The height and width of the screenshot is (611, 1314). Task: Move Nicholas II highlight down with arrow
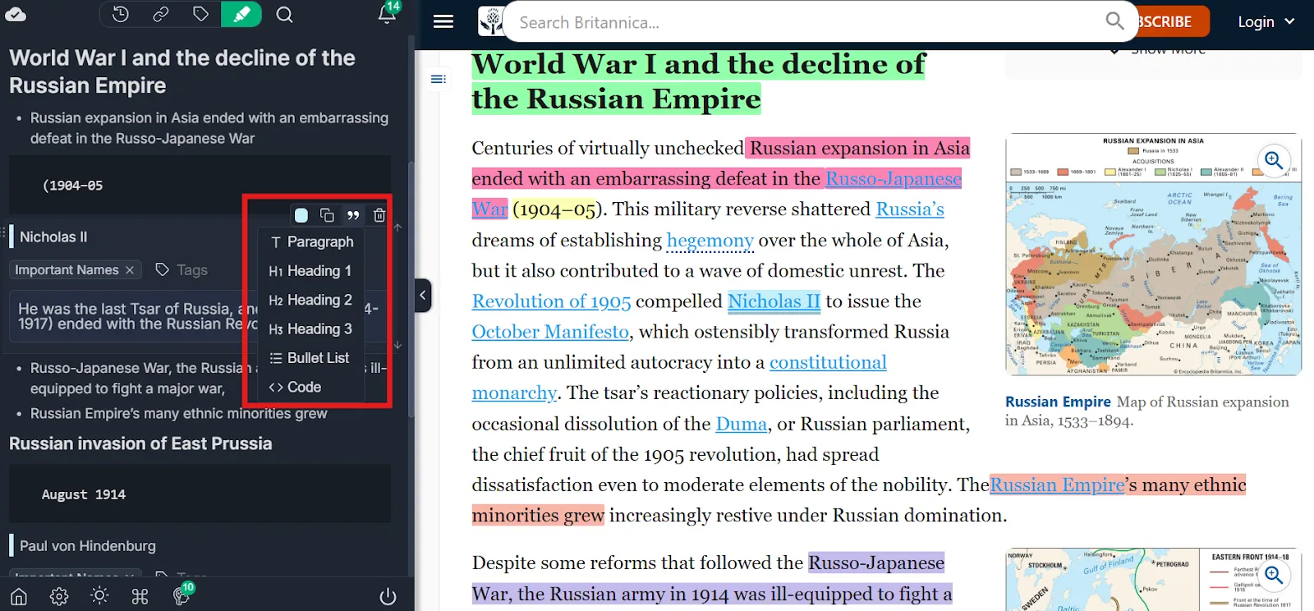tap(398, 345)
